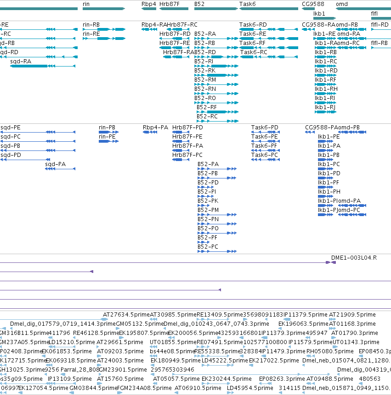Click the Hrb87F gene feature
This screenshot has height=395, width=391.
click(x=174, y=9)
